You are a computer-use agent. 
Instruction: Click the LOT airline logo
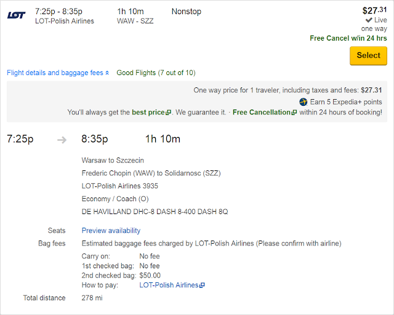click(x=16, y=15)
